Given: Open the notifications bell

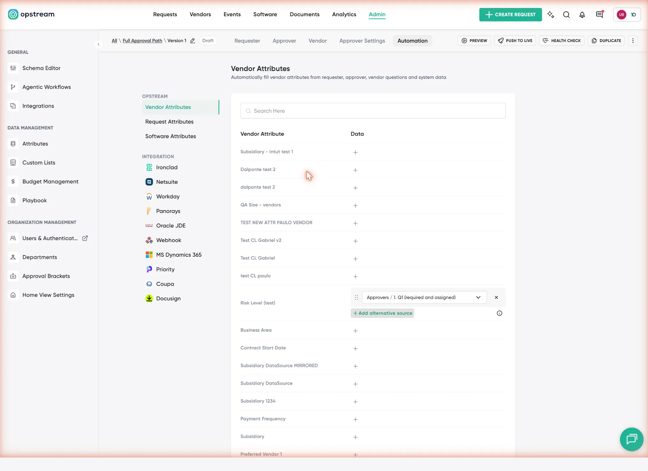Looking at the screenshot, I should pos(582,15).
